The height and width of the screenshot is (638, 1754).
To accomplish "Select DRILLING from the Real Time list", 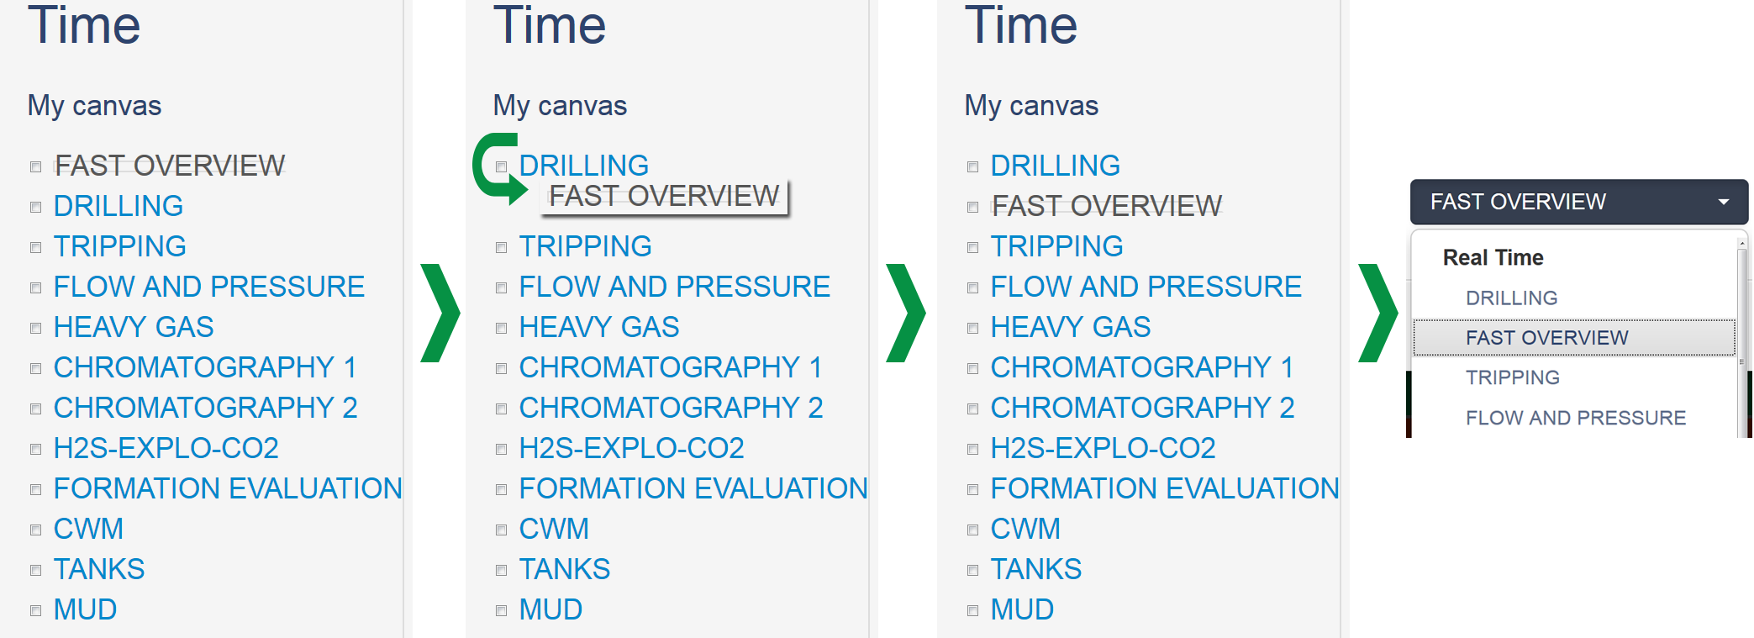I will click(x=1512, y=297).
